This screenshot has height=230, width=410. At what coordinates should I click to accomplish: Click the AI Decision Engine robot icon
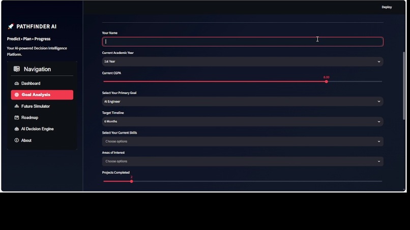(x=17, y=129)
